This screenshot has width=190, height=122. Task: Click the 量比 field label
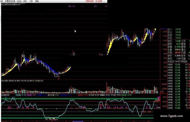(183, 50)
